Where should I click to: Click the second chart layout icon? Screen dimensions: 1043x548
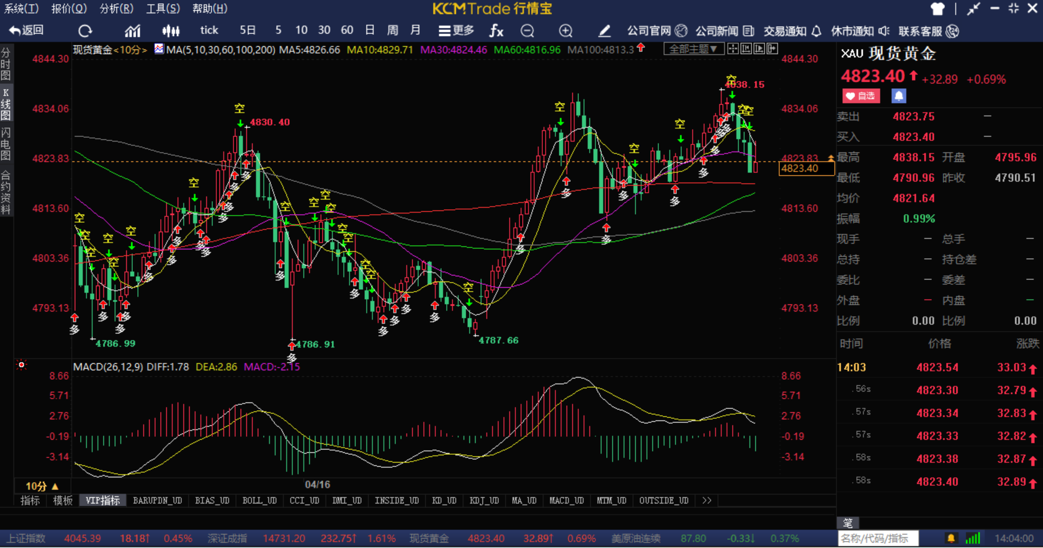point(746,49)
